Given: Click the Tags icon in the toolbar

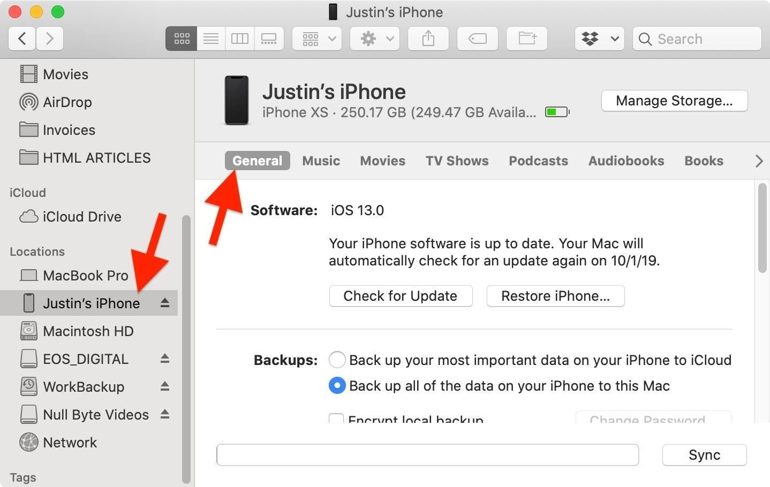Looking at the screenshot, I should point(477,38).
